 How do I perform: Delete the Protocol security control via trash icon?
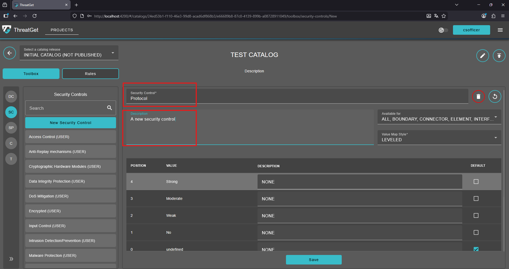(478, 96)
